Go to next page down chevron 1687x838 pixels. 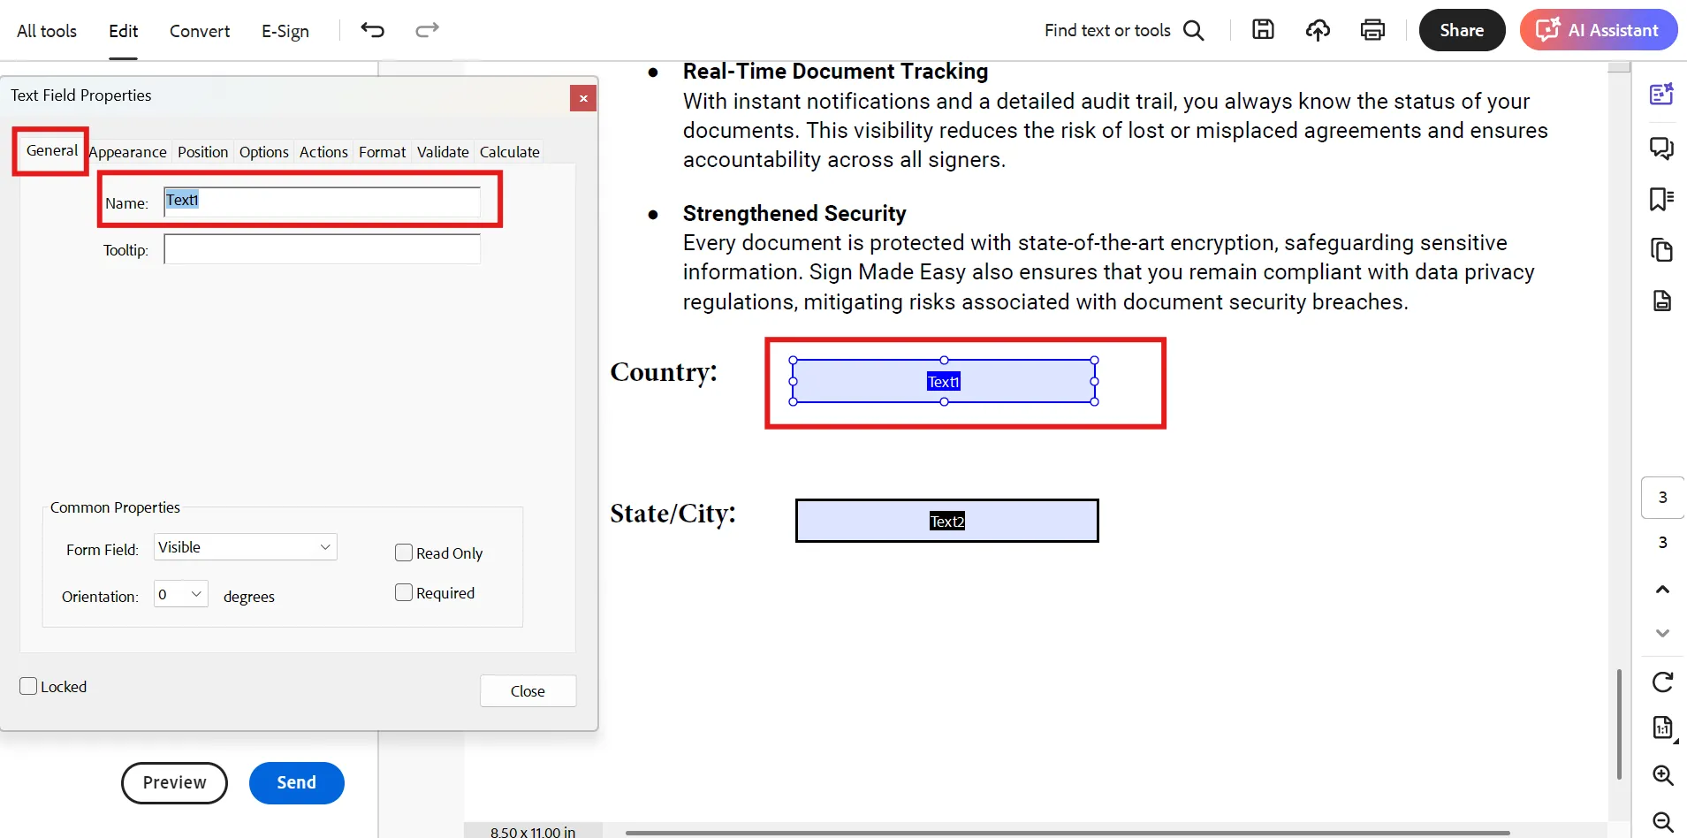(x=1662, y=633)
